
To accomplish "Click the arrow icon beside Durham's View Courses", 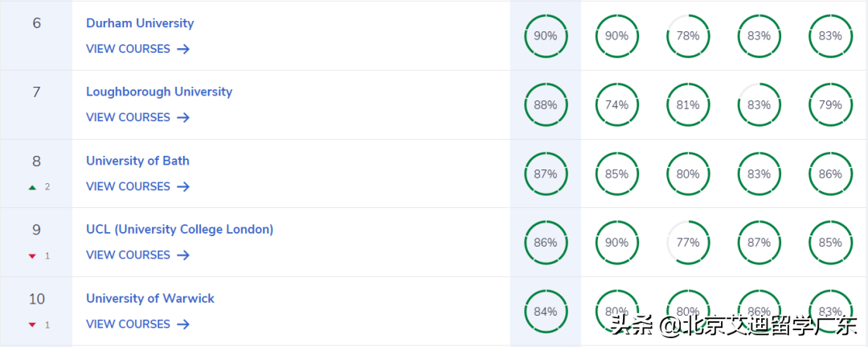I will pos(183,49).
